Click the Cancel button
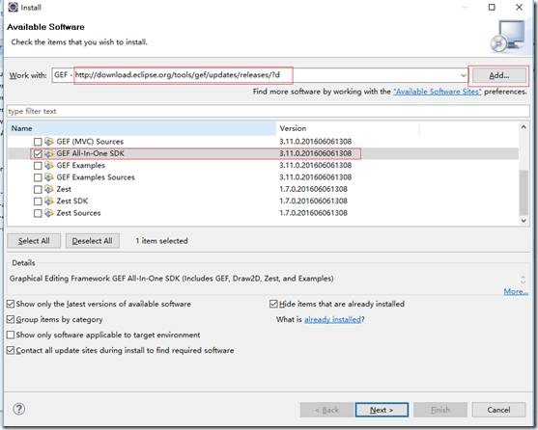Screen dimensions: 538x430 [498, 410]
